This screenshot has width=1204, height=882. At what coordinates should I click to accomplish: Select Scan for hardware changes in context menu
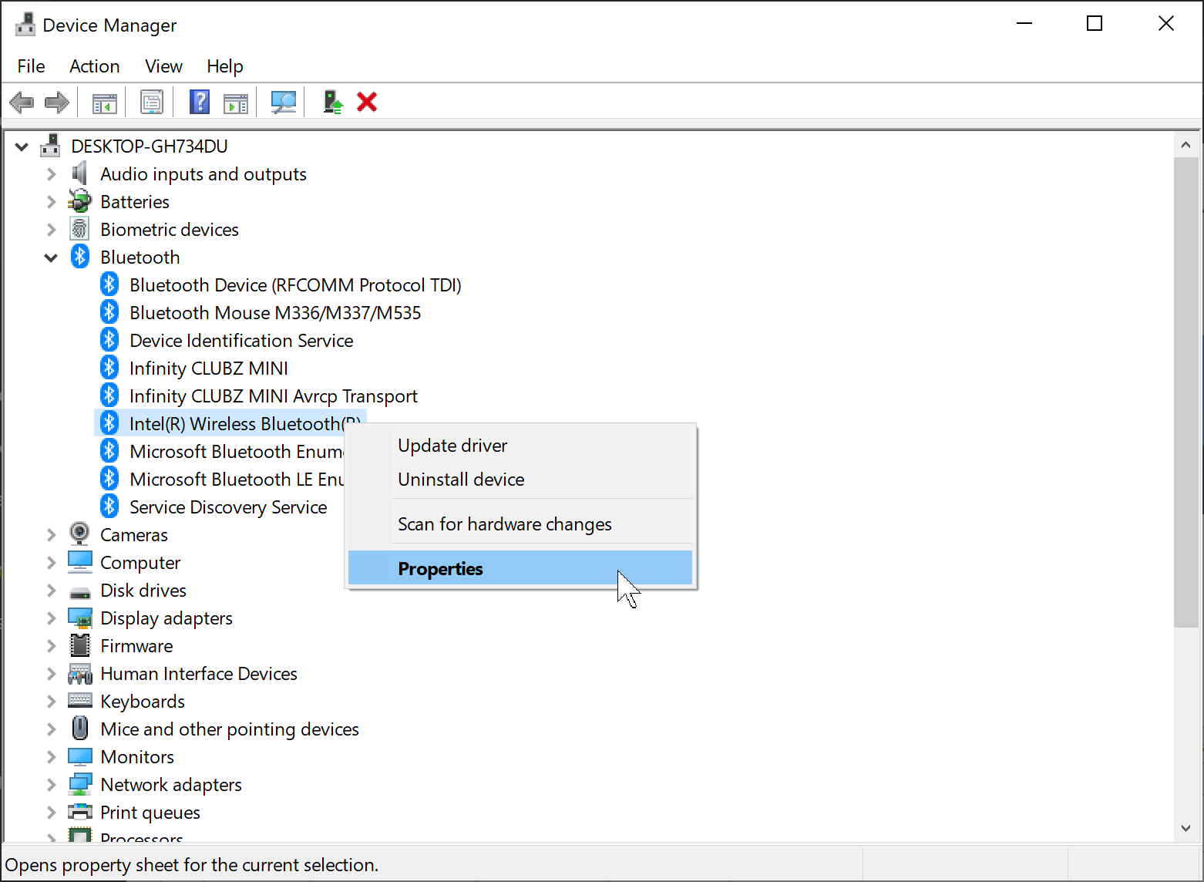pos(520,524)
